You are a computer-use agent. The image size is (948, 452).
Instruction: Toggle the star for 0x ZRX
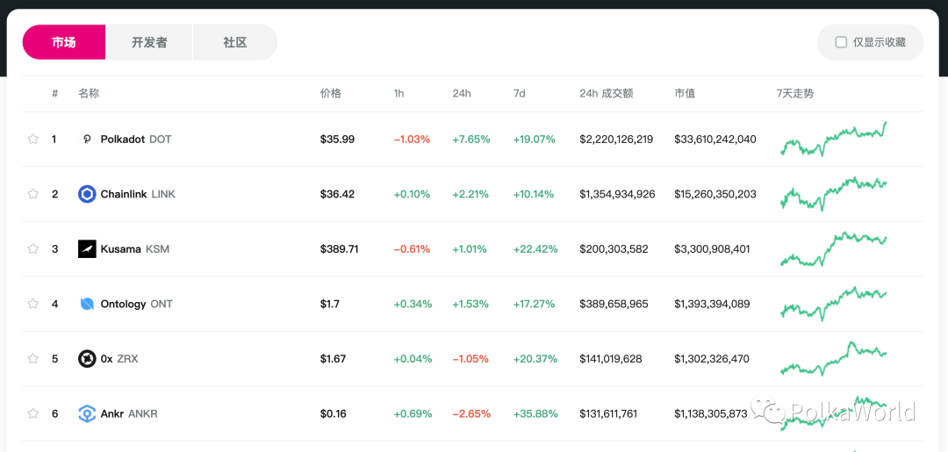click(32, 359)
